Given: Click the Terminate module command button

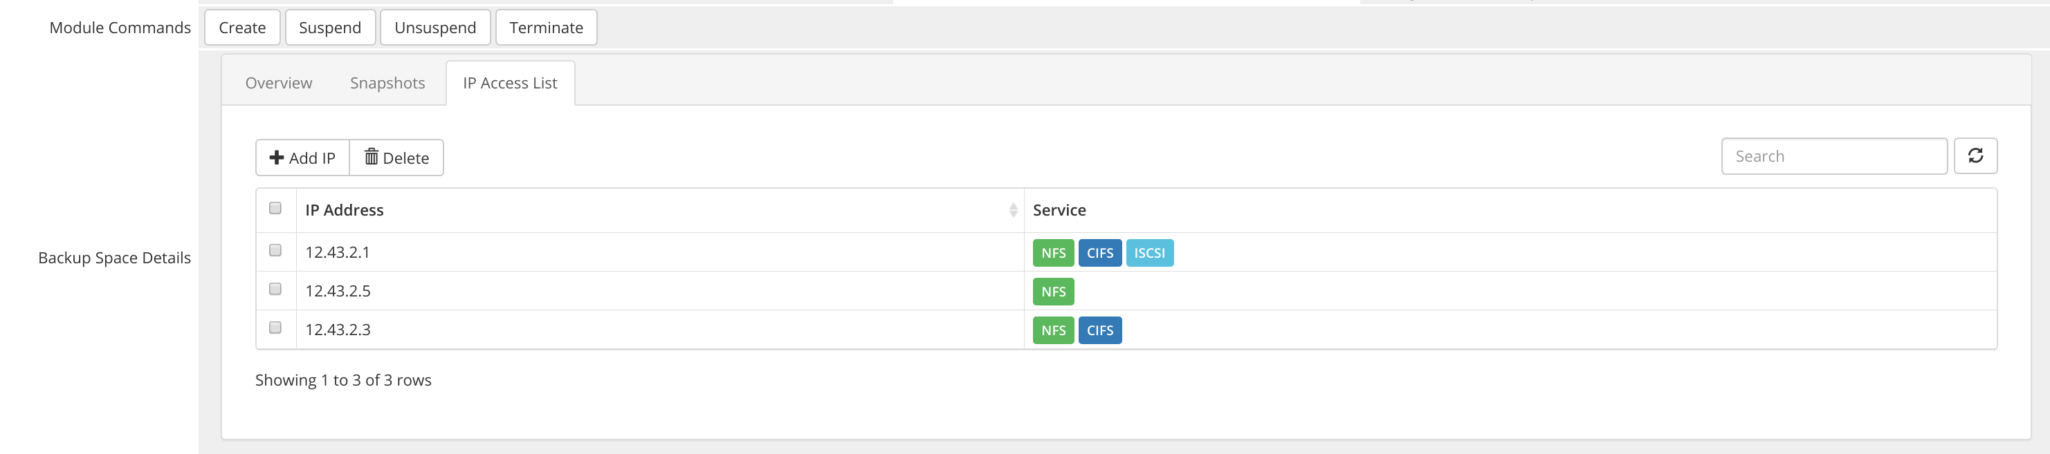Looking at the screenshot, I should point(546,28).
